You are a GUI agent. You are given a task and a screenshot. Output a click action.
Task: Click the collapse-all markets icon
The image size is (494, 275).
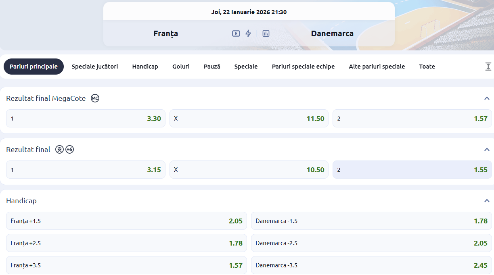[x=488, y=67]
